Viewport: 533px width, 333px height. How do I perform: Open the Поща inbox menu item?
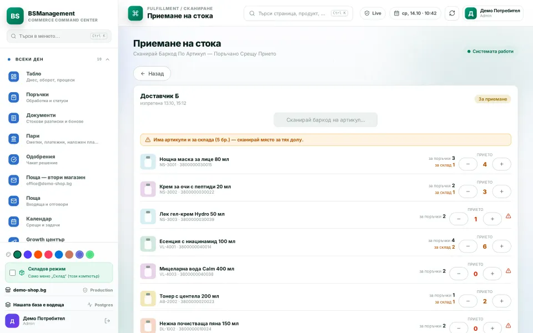59,201
